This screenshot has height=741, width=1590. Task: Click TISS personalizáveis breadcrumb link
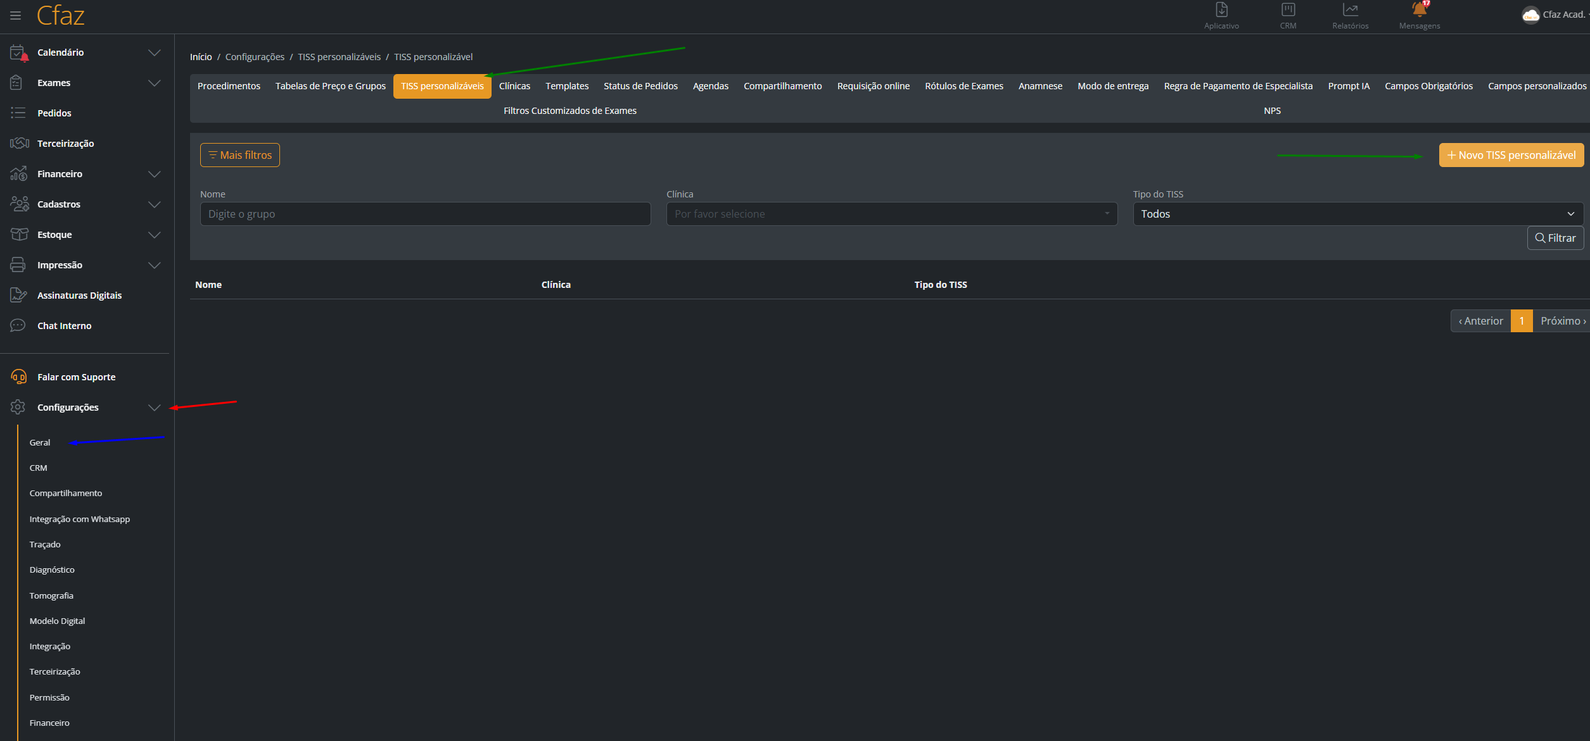pos(340,57)
